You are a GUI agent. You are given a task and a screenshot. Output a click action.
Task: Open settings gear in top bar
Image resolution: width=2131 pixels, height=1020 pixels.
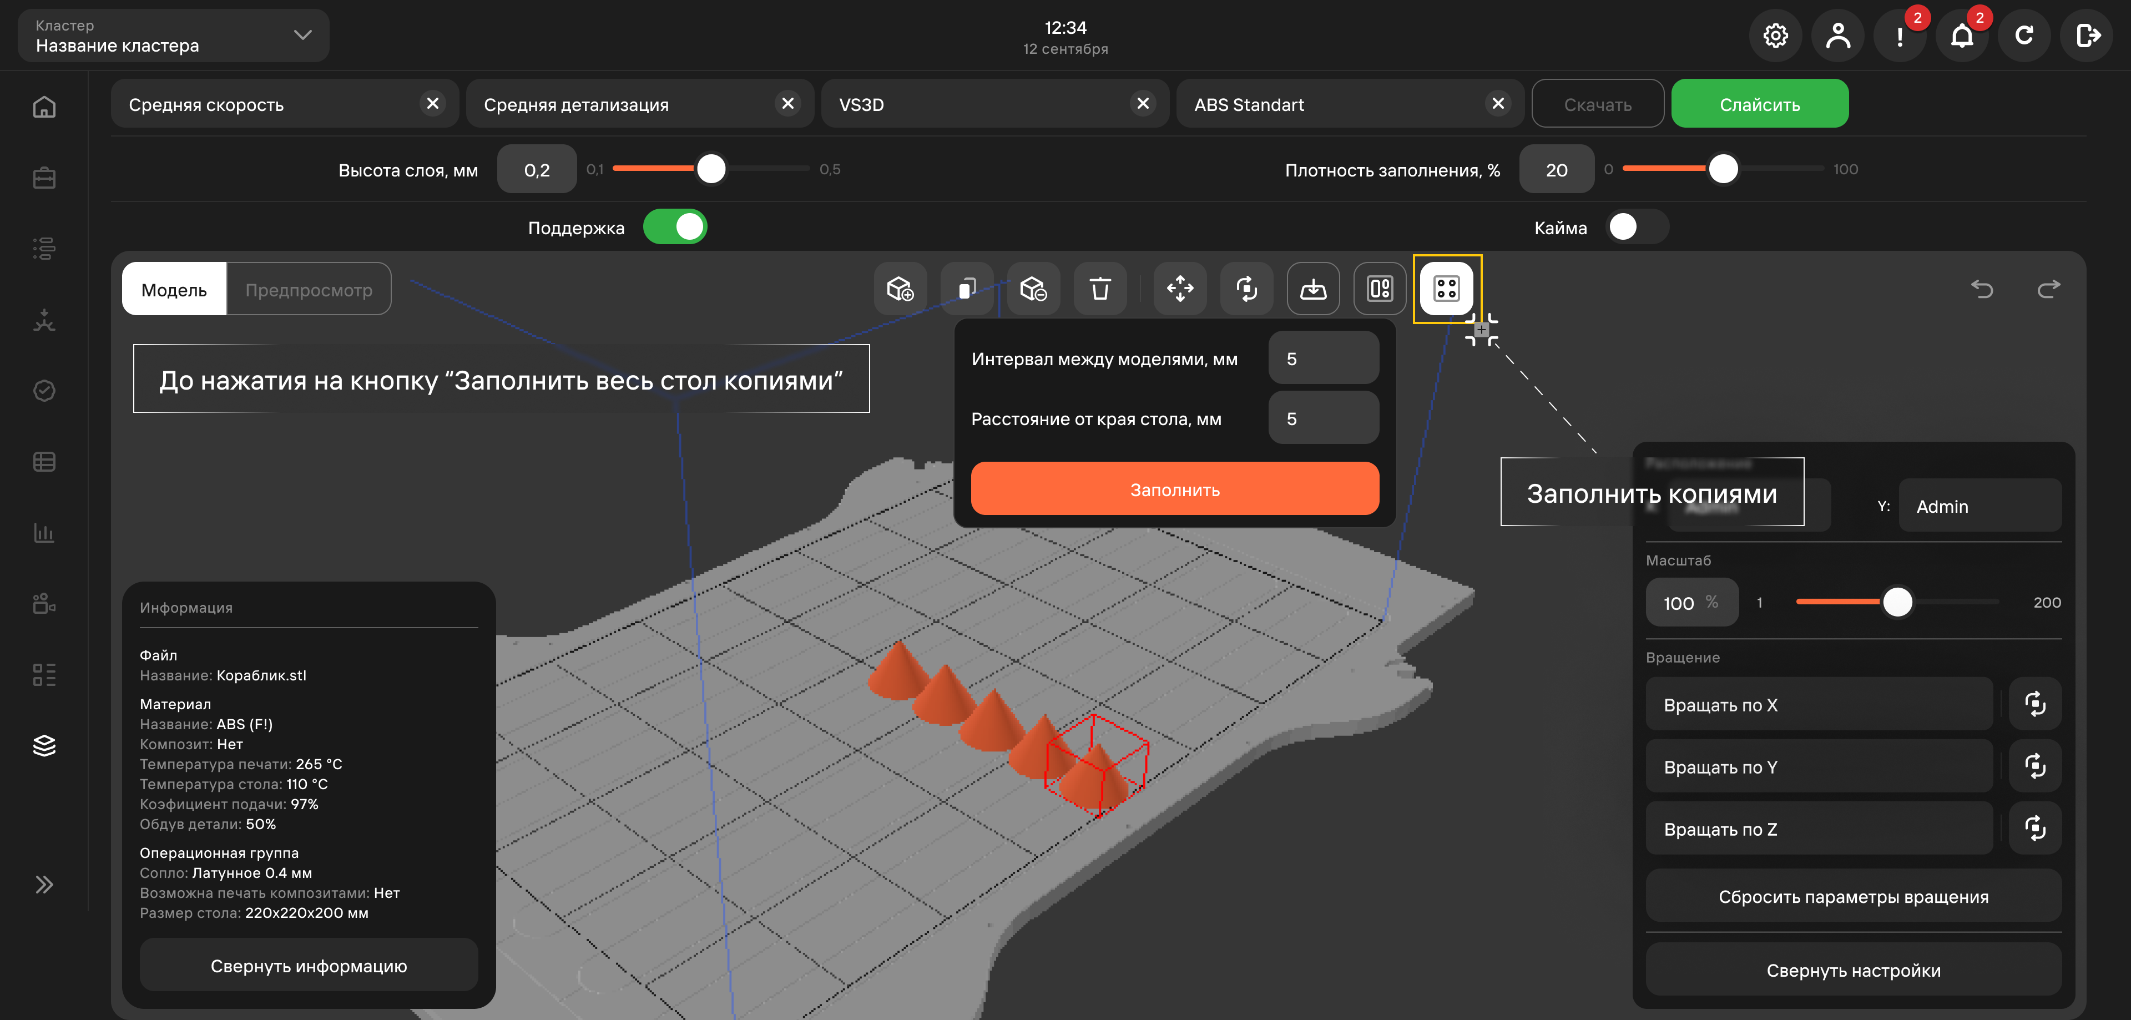[1775, 36]
